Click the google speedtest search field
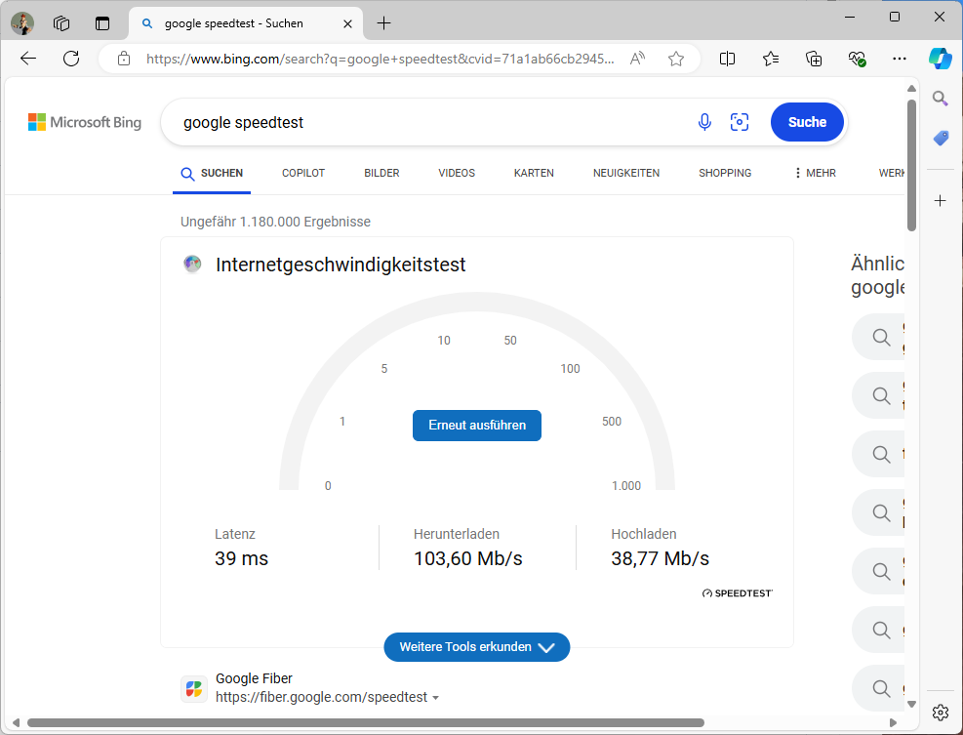Screen dimensions: 963x735 click(430, 122)
